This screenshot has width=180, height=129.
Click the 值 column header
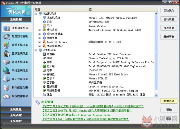(123, 10)
